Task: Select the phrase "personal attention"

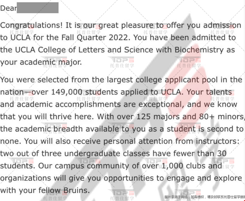Action: tap(138, 141)
